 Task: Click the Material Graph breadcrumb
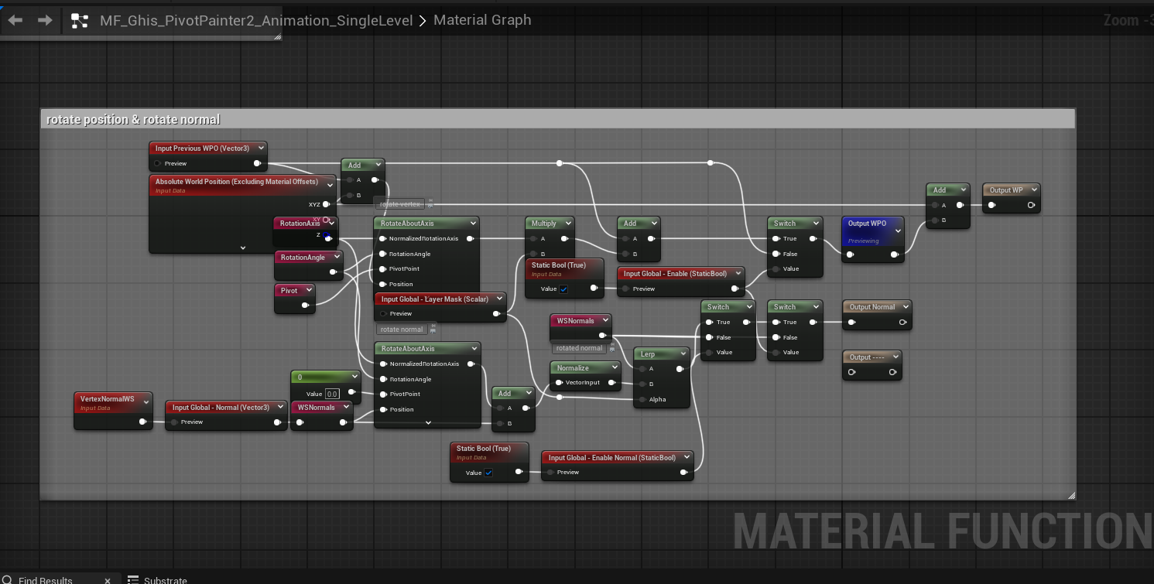[482, 20]
